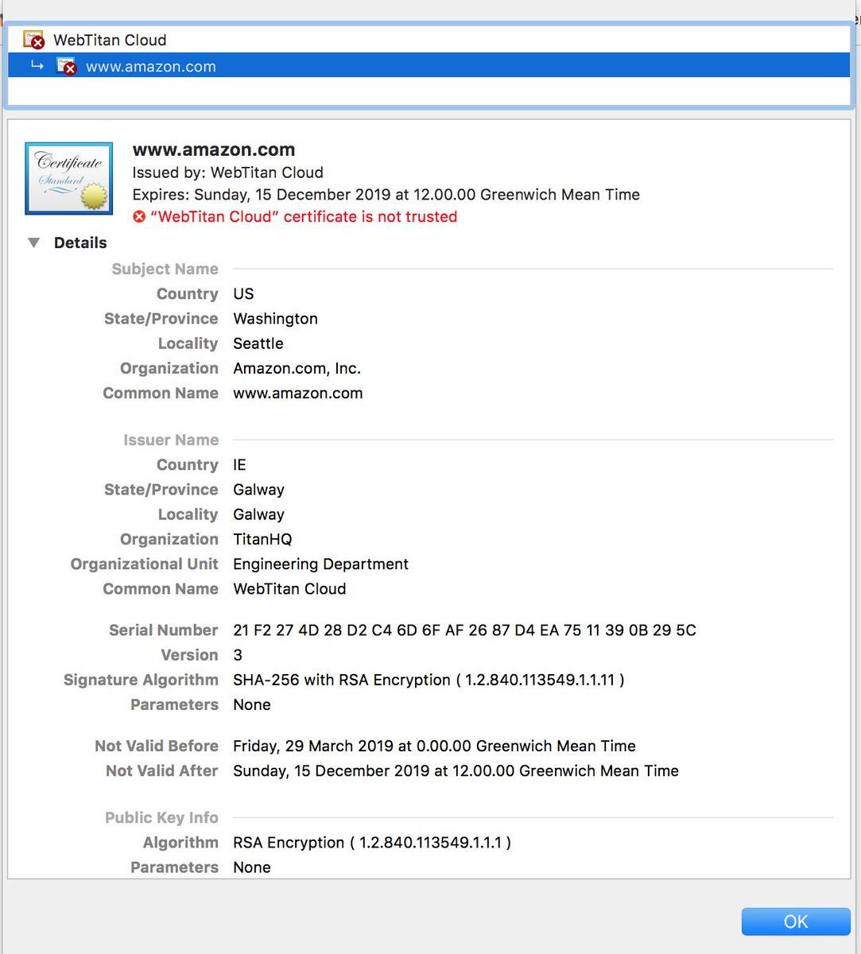Click Parameters None under Public Key Info
This screenshot has height=954, width=861.
(x=252, y=867)
